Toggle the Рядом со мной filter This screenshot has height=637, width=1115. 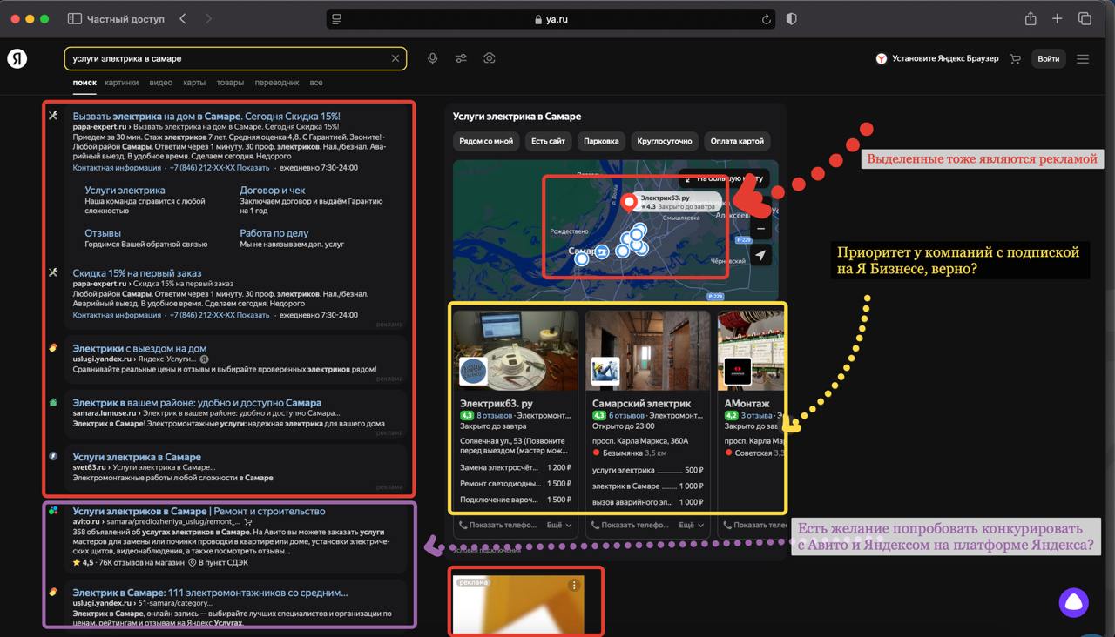[486, 141]
